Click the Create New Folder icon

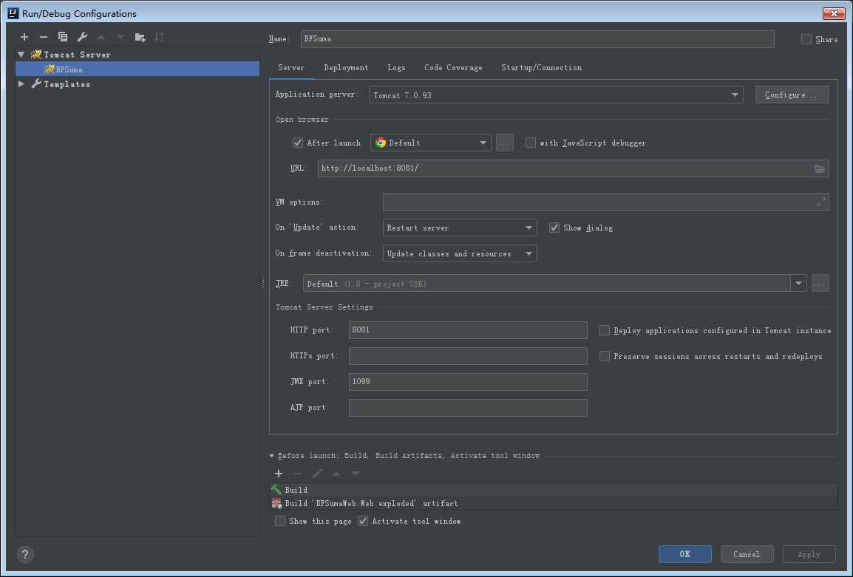[x=140, y=37]
